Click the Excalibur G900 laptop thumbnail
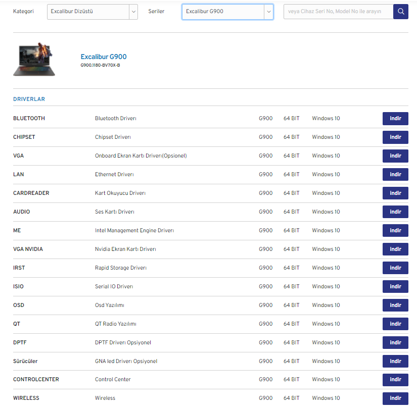The height and width of the screenshot is (412, 417). pyautogui.click(x=34, y=60)
